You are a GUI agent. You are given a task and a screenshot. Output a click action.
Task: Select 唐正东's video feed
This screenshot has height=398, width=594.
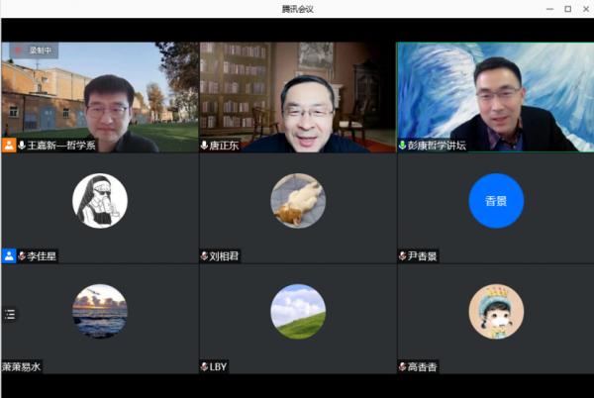(x=297, y=94)
